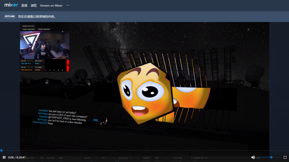Click the SEND SETLIST button in stream
This screenshot has width=289, height=162.
click(x=28, y=26)
